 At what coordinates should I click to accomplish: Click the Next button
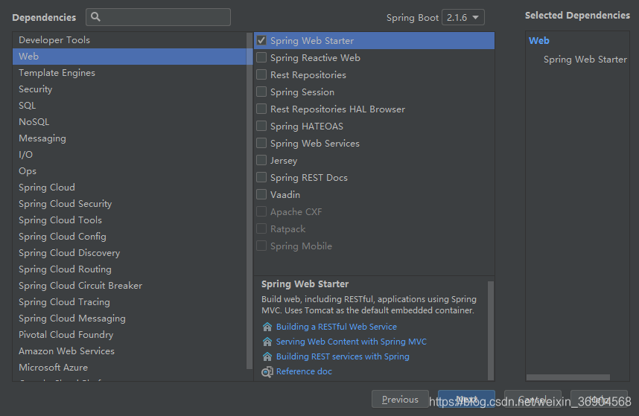coord(466,400)
